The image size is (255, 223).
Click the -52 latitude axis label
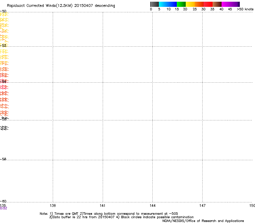click(3, 46)
